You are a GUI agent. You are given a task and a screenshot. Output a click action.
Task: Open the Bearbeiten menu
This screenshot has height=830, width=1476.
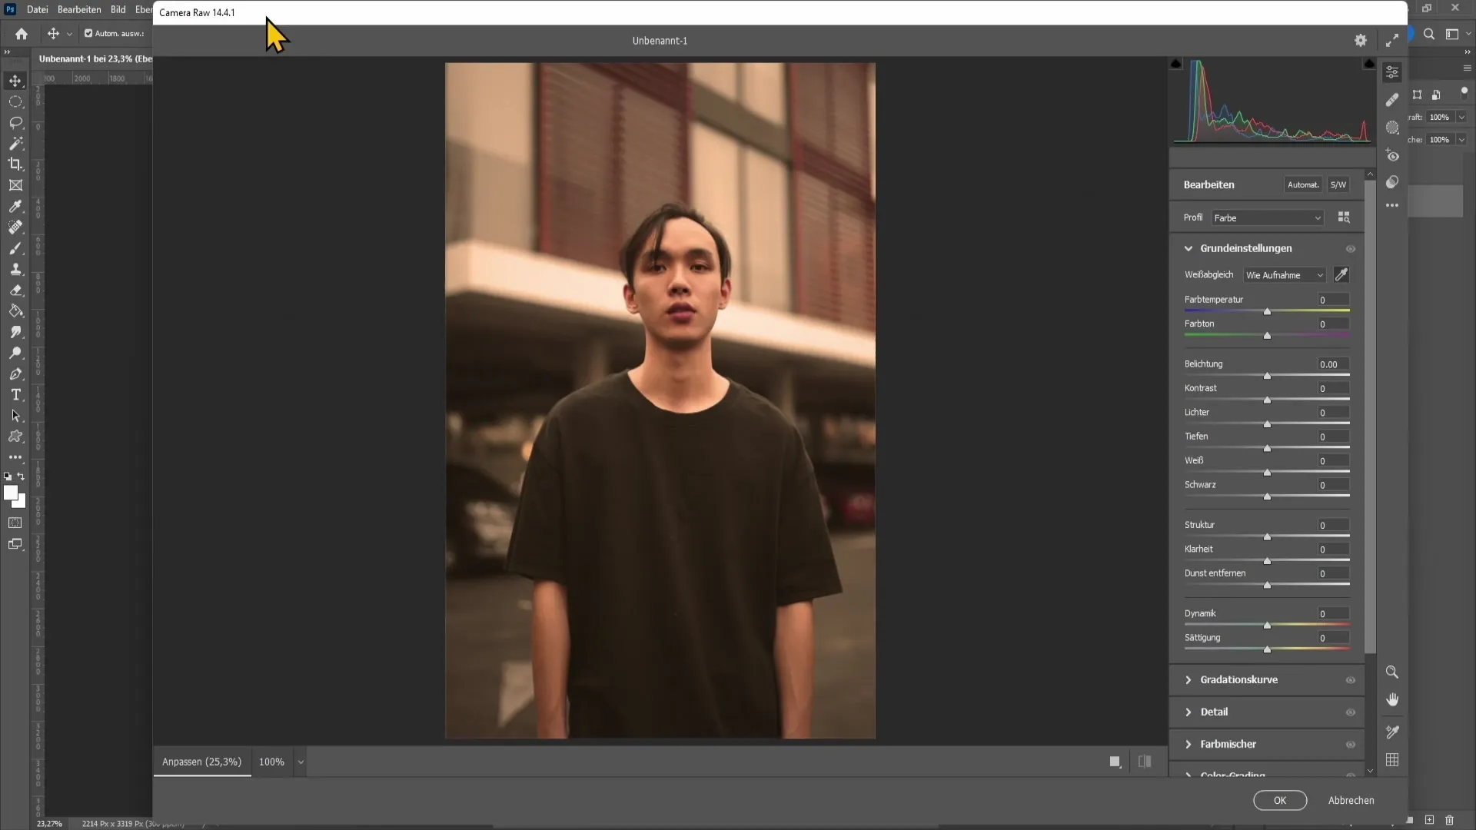point(79,9)
